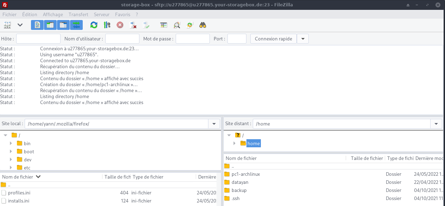445x206 pixels.
Task: Expand the remote home folder node
Action: pyautogui.click(x=235, y=143)
